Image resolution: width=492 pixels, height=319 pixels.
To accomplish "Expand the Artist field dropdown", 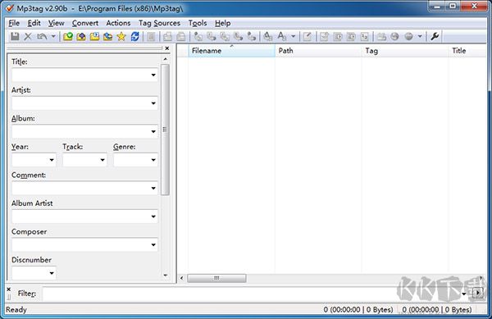I will 153,103.
